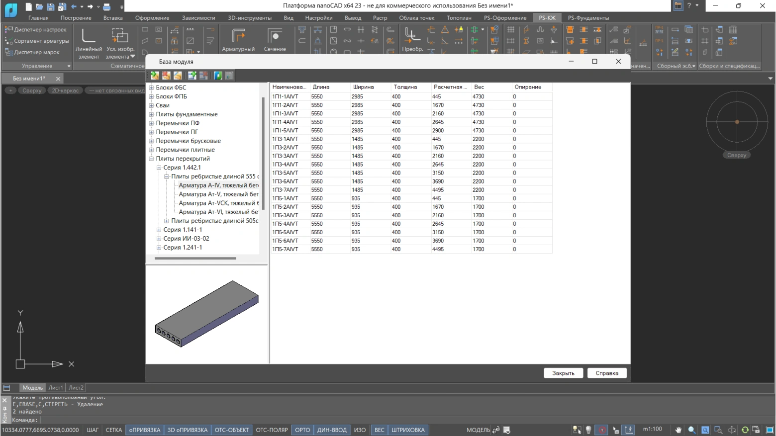This screenshot has width=776, height=436.
Task: Expand Серия 1.141-1 tree node
Action: [x=159, y=230]
